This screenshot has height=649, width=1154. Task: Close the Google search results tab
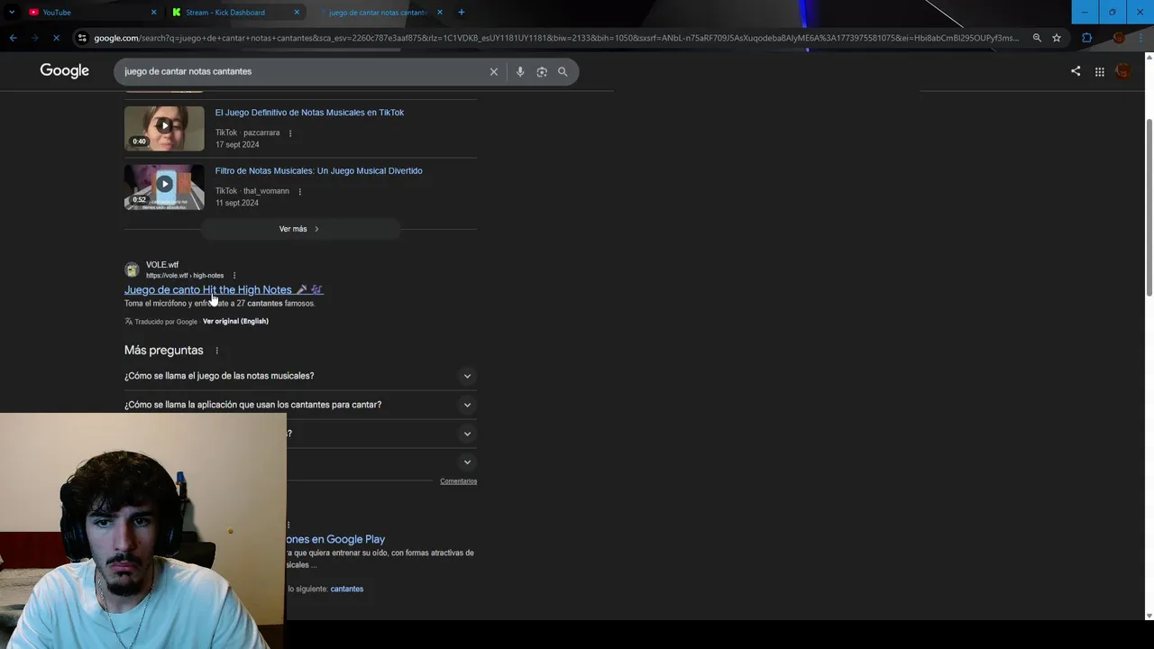pos(440,13)
